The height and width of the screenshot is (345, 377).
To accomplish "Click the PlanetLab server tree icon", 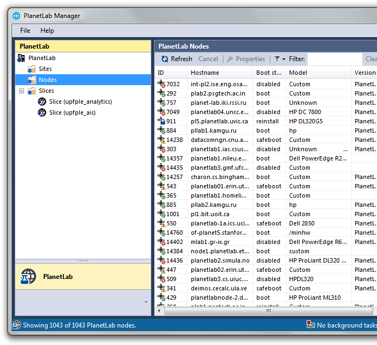I will (21, 58).
